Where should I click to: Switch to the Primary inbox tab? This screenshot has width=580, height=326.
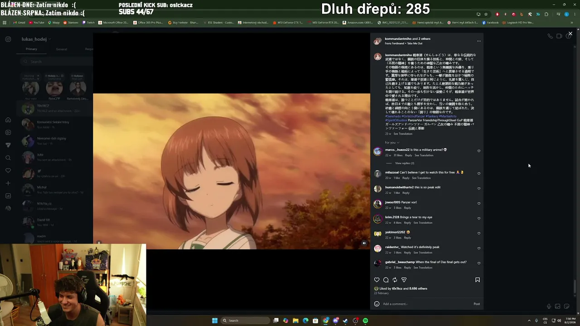[31, 49]
